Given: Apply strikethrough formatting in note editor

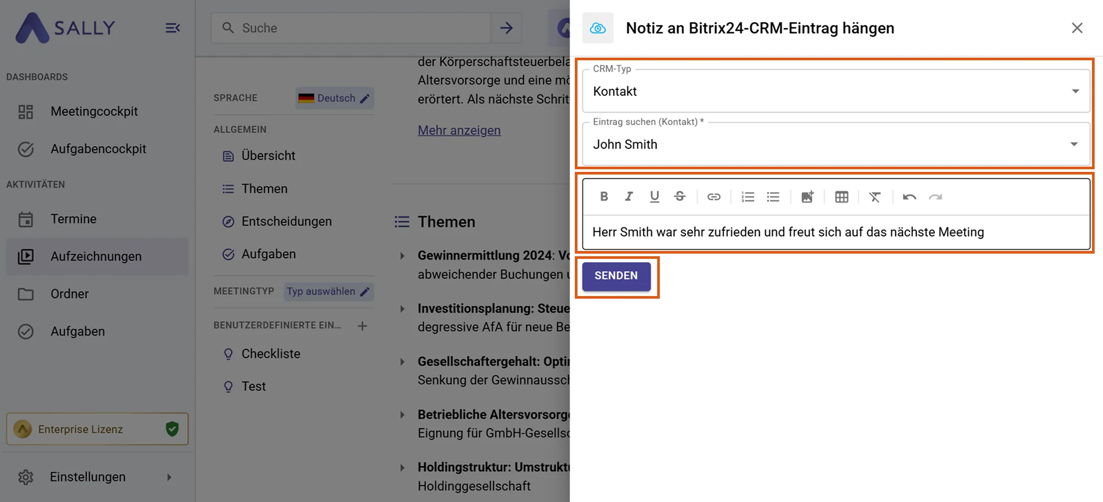Looking at the screenshot, I should (x=680, y=197).
